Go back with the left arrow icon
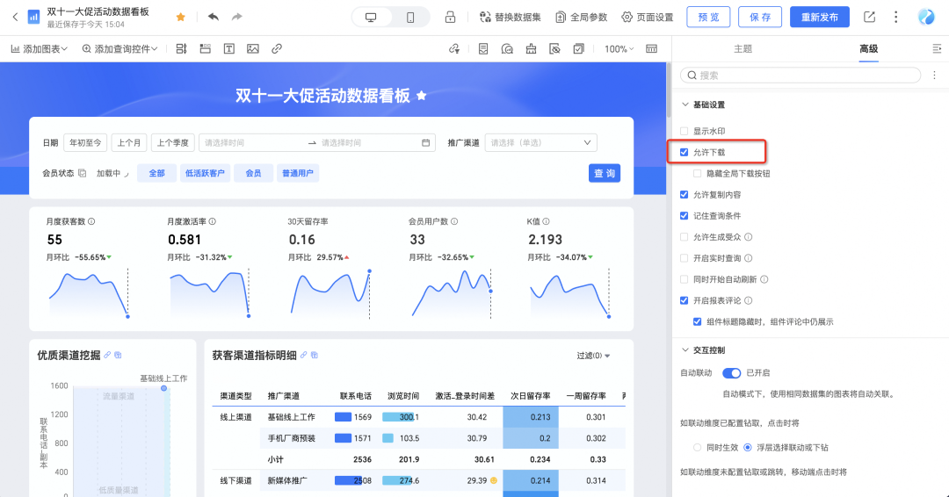The width and height of the screenshot is (949, 497). tap(15, 17)
